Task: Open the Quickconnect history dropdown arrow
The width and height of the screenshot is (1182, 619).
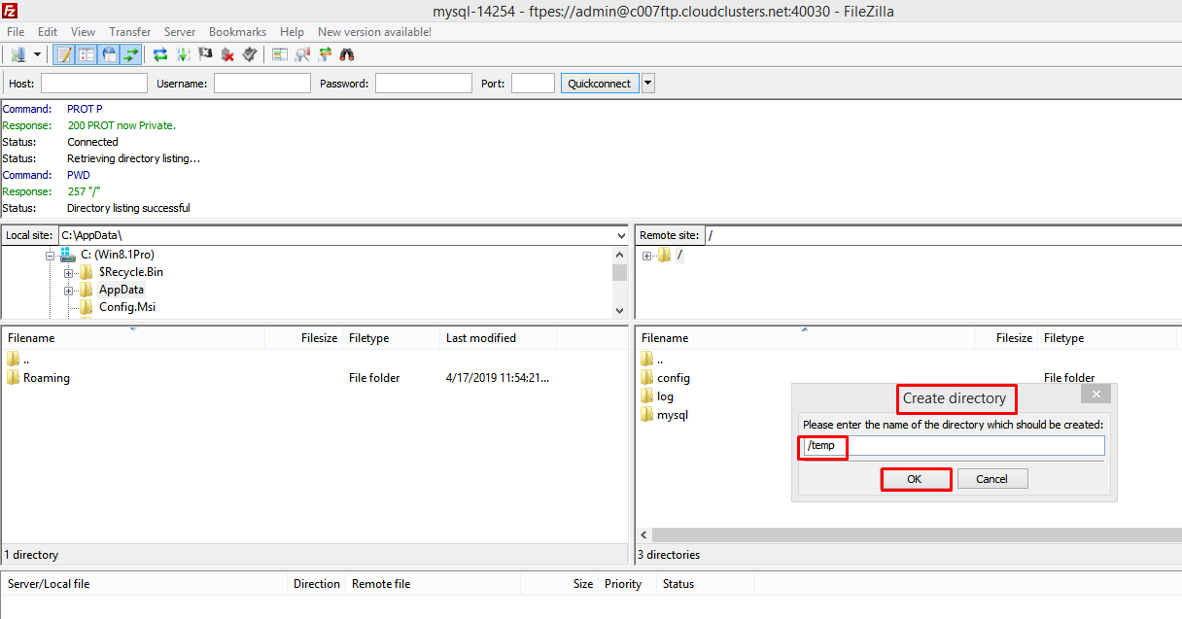Action: coord(648,84)
